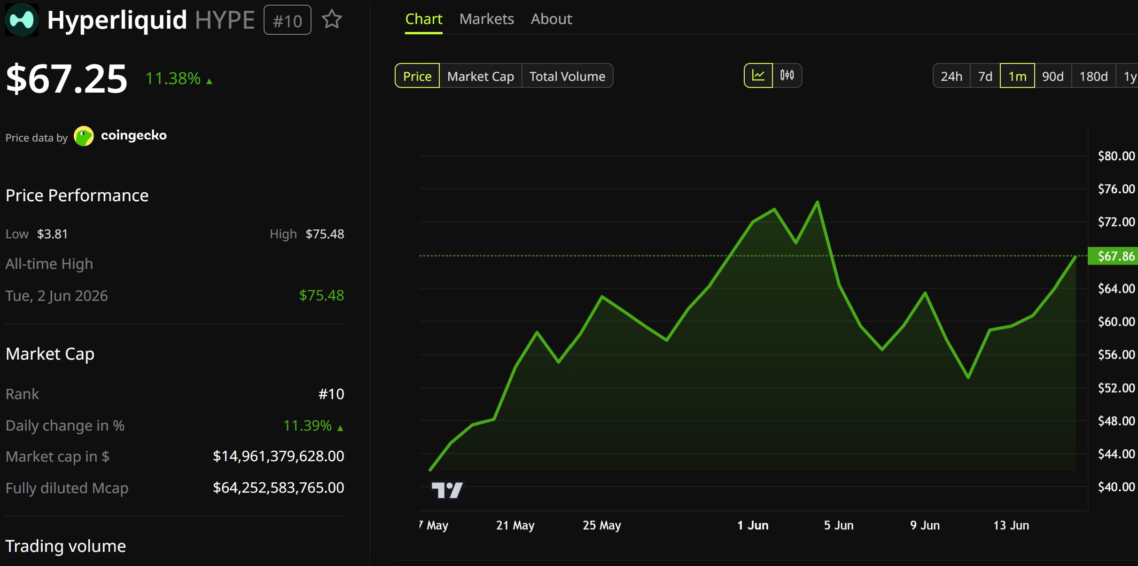1138x566 pixels.
Task: Click the 9 Jun date label
Action: [925, 525]
